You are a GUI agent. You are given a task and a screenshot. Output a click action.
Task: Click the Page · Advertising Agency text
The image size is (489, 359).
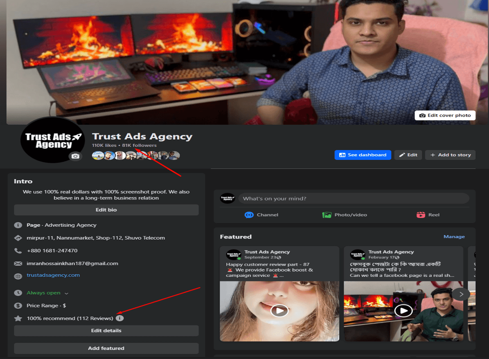61,225
